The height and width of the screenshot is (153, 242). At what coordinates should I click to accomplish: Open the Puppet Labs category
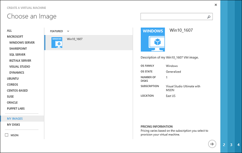pyautogui.click(x=16, y=108)
